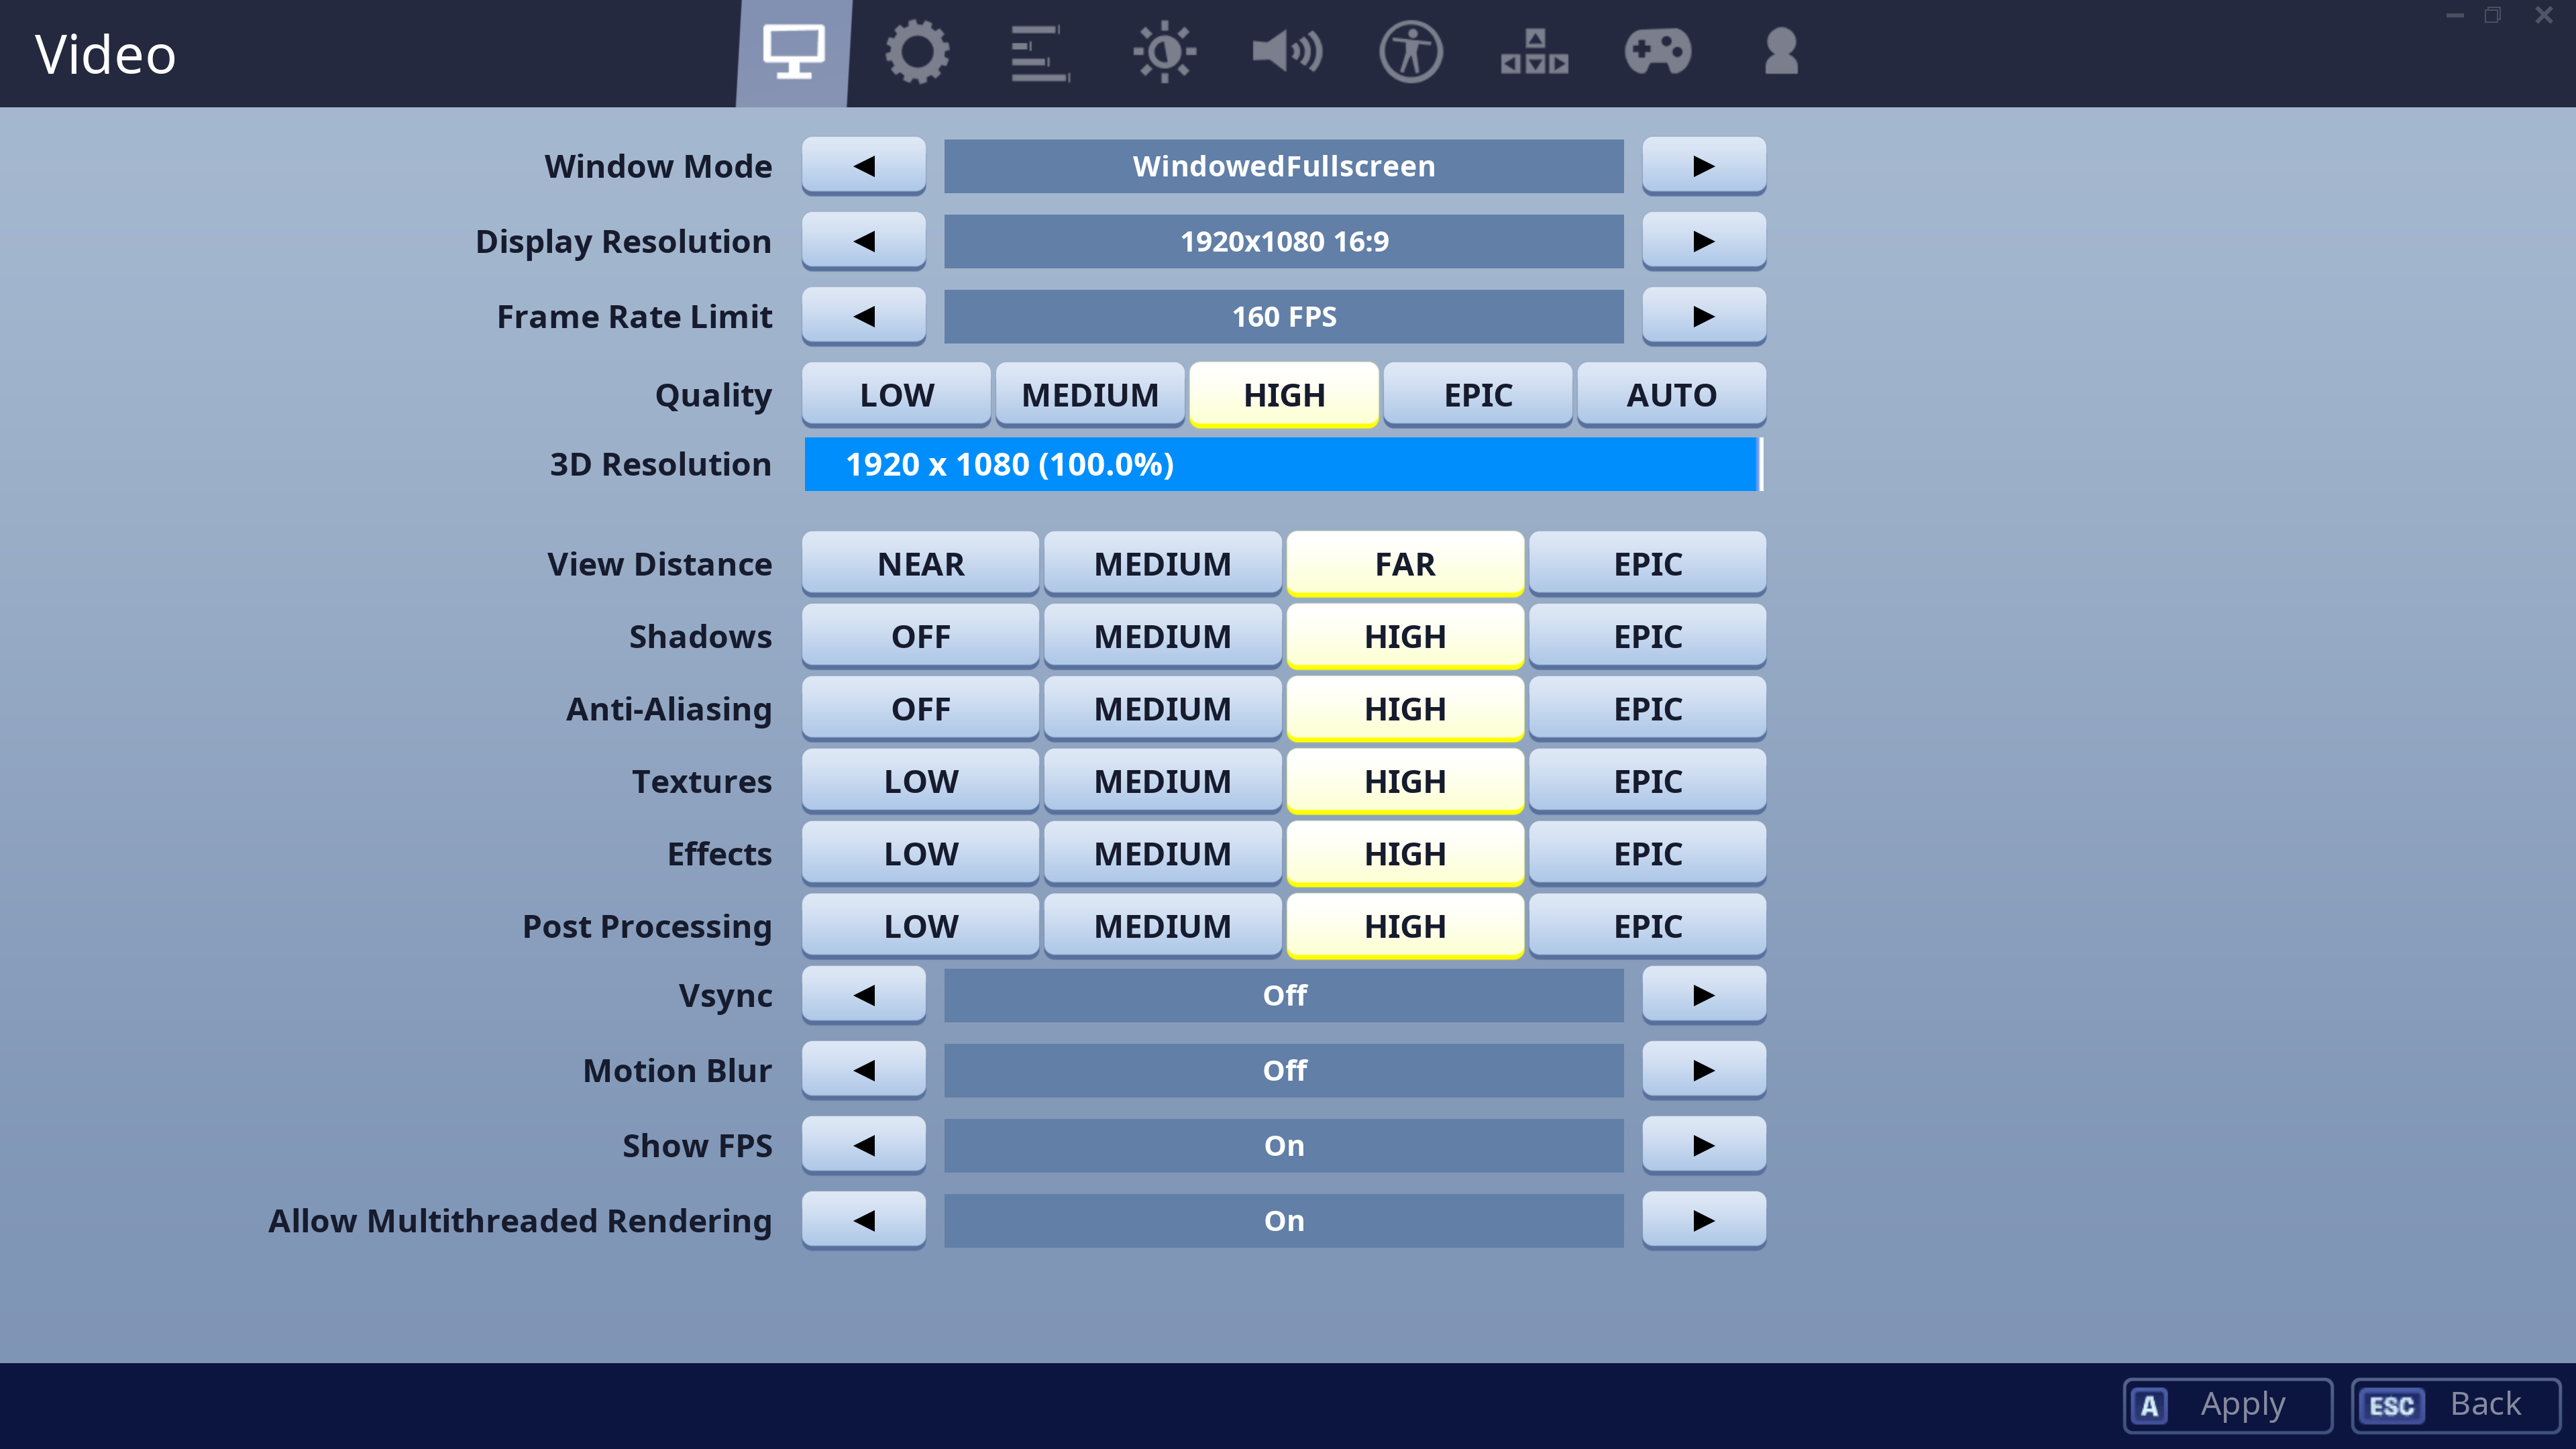Open the Game UI/HUD settings tab icon
This screenshot has height=1449, width=2576.
click(x=1039, y=52)
